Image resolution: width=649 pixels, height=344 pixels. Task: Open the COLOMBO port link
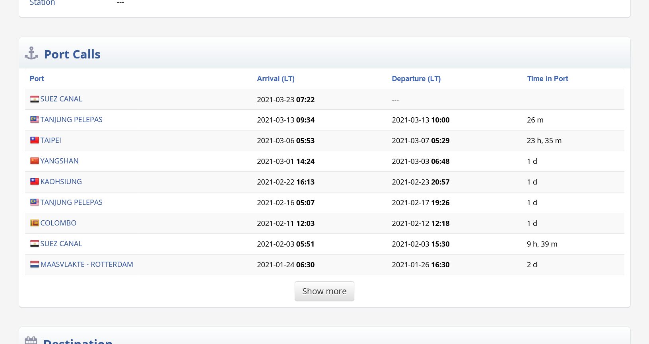tap(58, 223)
